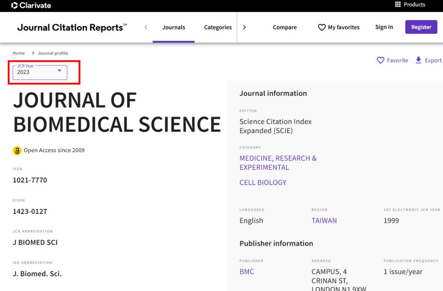Click the Open Access since 2009 text

point(54,150)
